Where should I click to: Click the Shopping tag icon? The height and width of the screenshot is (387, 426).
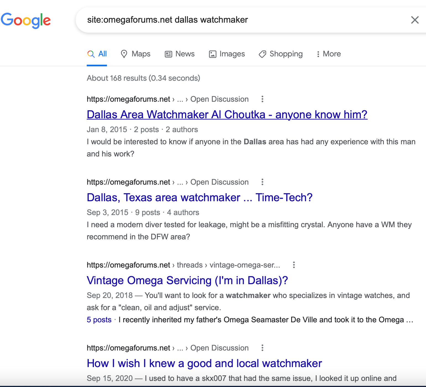[x=262, y=54]
